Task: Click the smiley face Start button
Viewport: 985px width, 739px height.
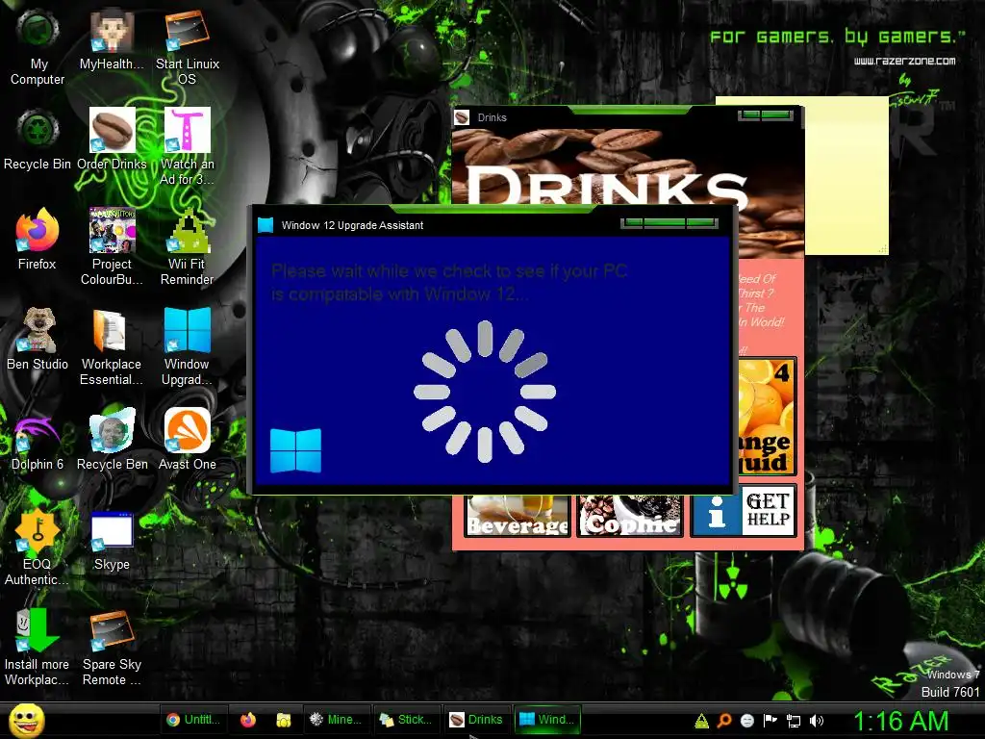Action: [x=26, y=720]
